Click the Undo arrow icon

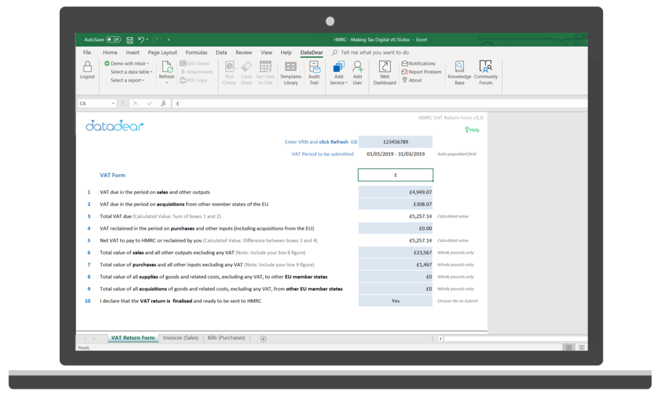click(141, 39)
